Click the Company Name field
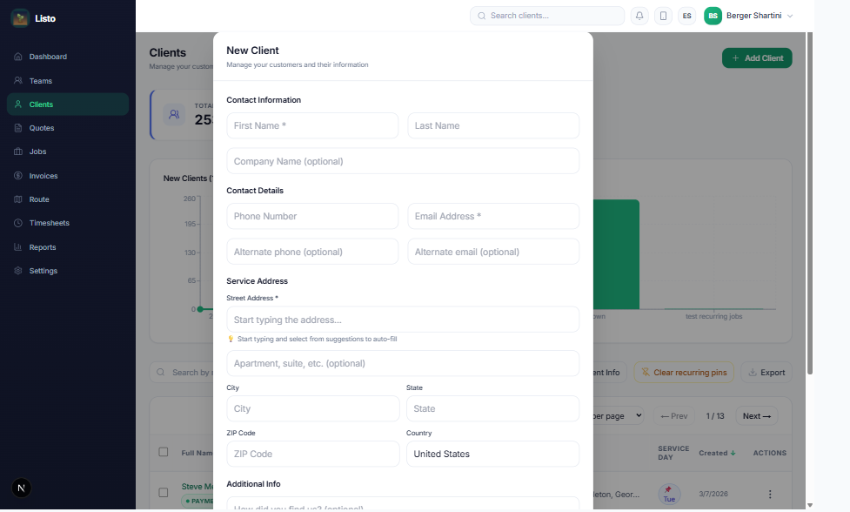The image size is (850, 512). point(403,161)
